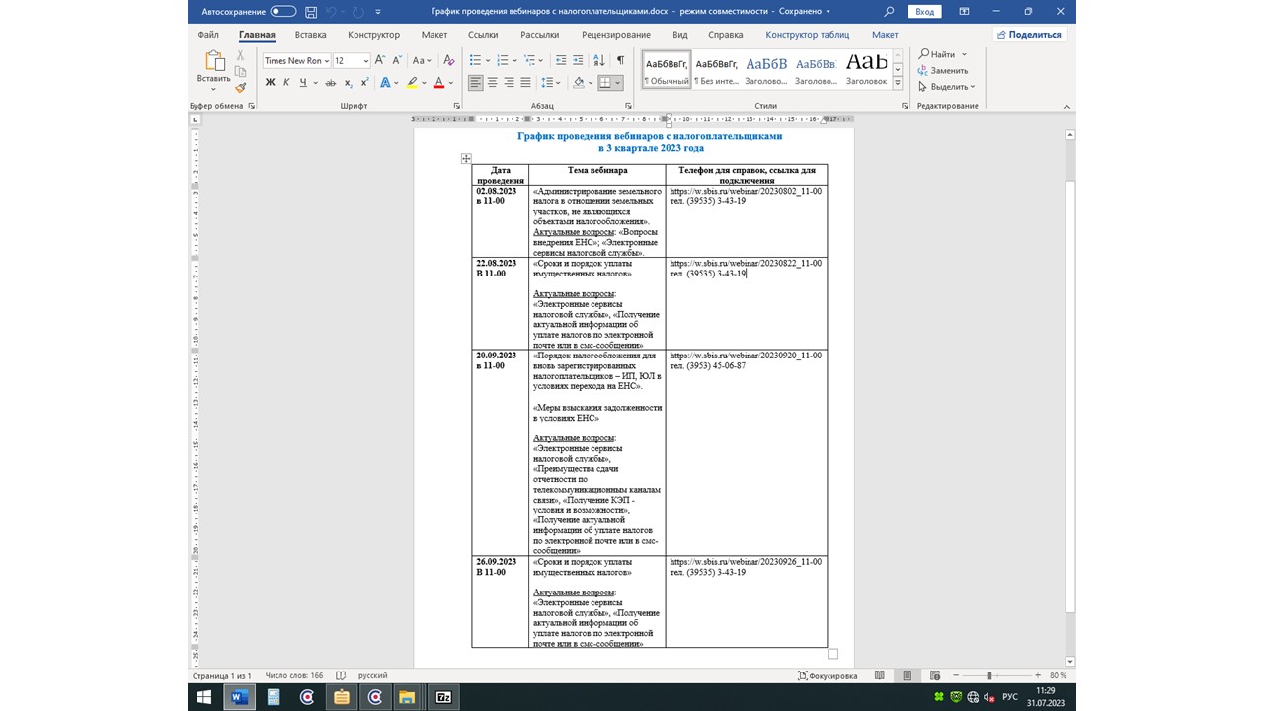Sort text with the A-Я sort icon
The height and width of the screenshot is (711, 1264).
[x=597, y=60]
